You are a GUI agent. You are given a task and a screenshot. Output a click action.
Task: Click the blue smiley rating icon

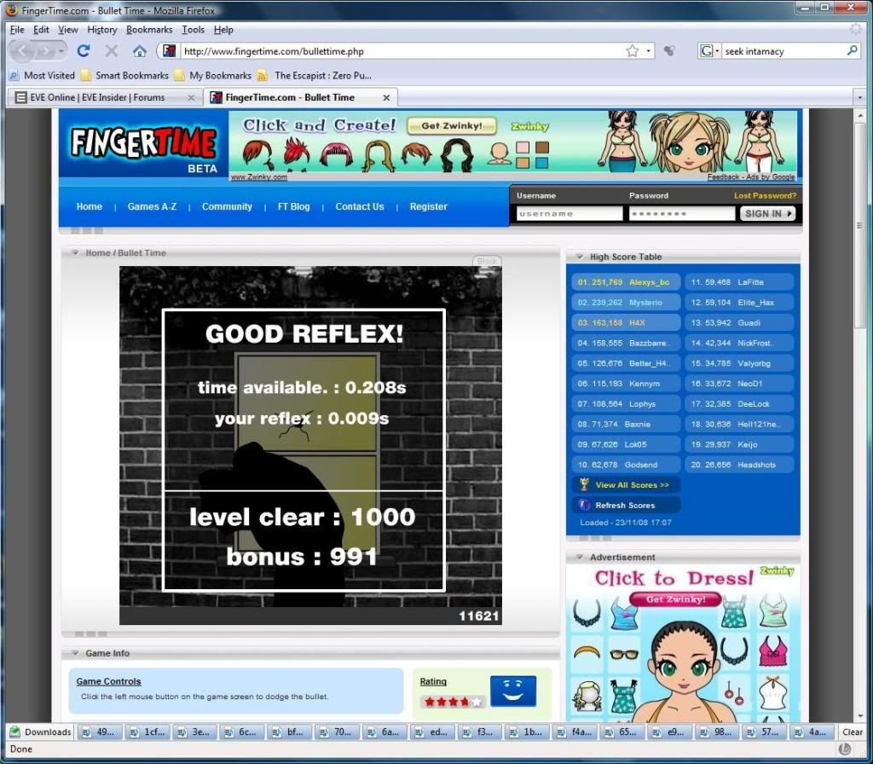point(512,692)
